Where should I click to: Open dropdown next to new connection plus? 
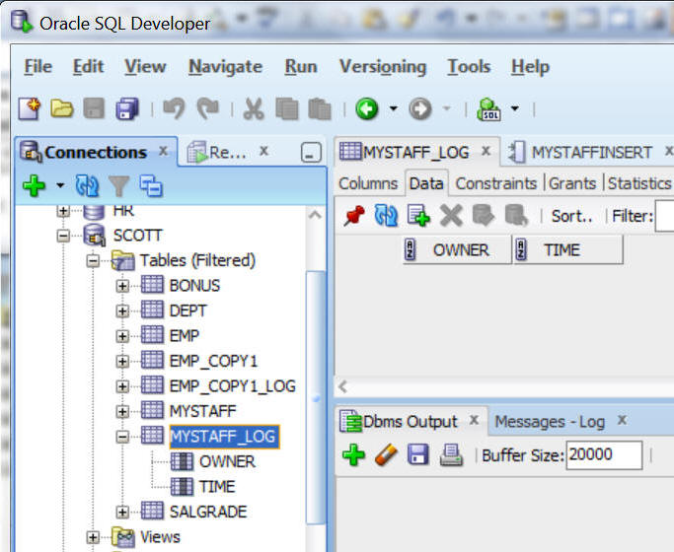(x=60, y=186)
